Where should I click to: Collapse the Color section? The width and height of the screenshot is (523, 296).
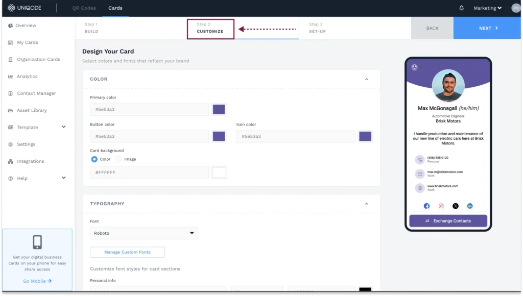pyautogui.click(x=366, y=79)
